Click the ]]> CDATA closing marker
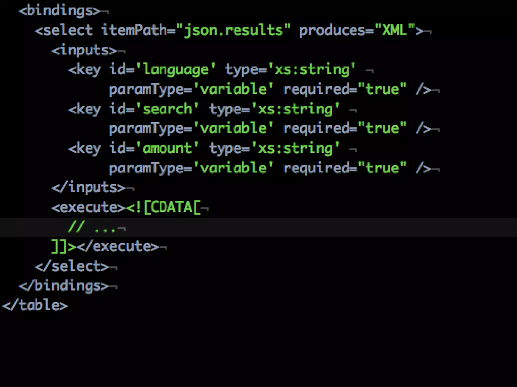Viewport: 517px width, 387px height. (64, 247)
